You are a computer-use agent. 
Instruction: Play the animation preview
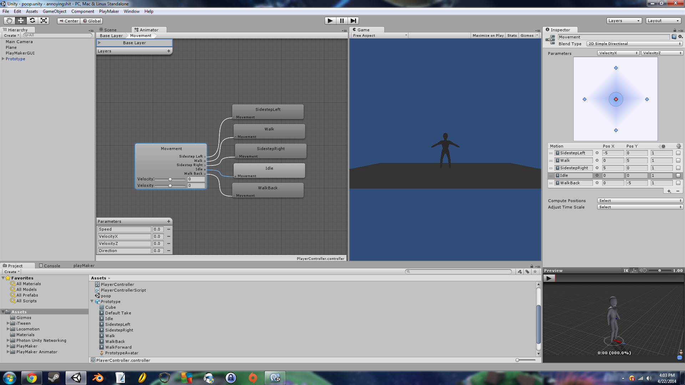(x=549, y=278)
